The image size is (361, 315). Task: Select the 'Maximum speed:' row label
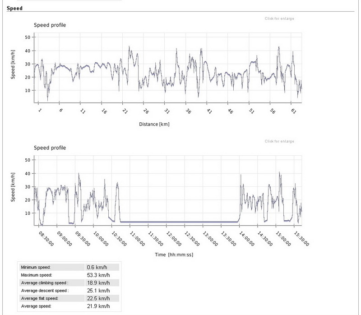click(x=37, y=274)
